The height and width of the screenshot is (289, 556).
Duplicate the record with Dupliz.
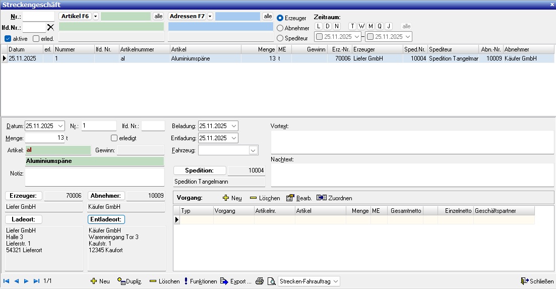coord(130,281)
